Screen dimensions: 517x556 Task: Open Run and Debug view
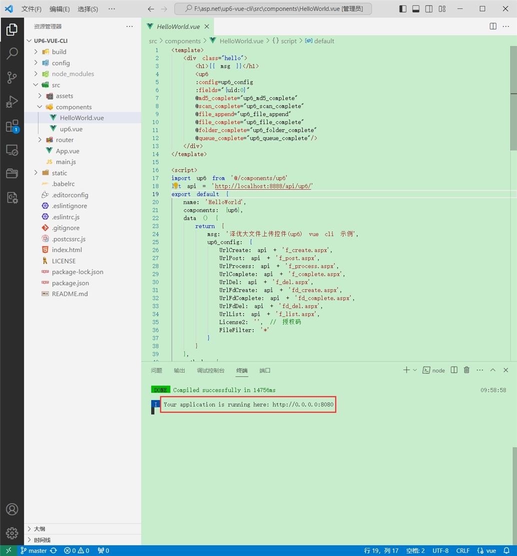[x=12, y=102]
